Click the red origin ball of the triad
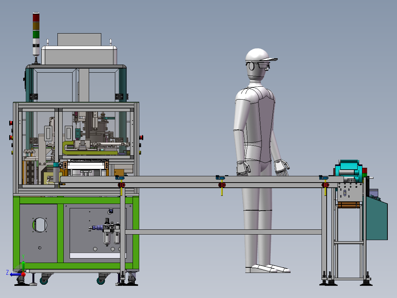Image resolution: width=397 pixels, height=298 pixels. point(23,274)
